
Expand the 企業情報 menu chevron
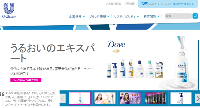(84, 16)
